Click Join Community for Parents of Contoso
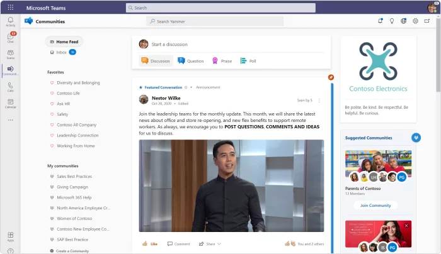Screen dimensions: 441x254 coord(375,206)
